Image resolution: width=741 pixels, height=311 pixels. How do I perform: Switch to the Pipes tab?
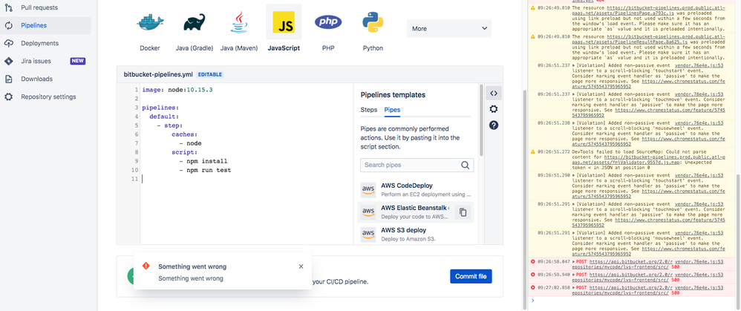[392, 110]
